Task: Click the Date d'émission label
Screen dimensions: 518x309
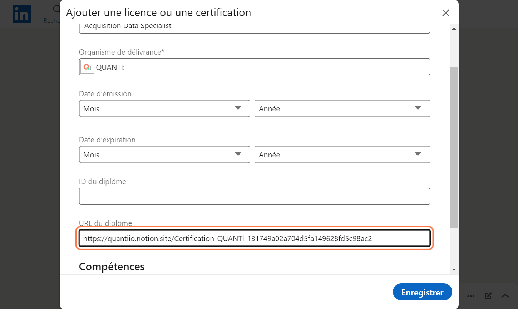Action: (105, 94)
